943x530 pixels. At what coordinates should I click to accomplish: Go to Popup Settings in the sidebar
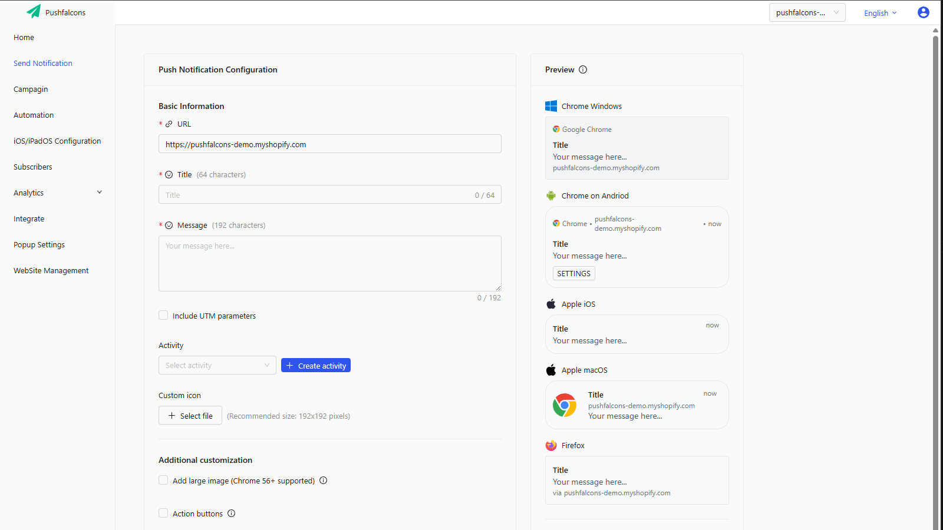39,244
